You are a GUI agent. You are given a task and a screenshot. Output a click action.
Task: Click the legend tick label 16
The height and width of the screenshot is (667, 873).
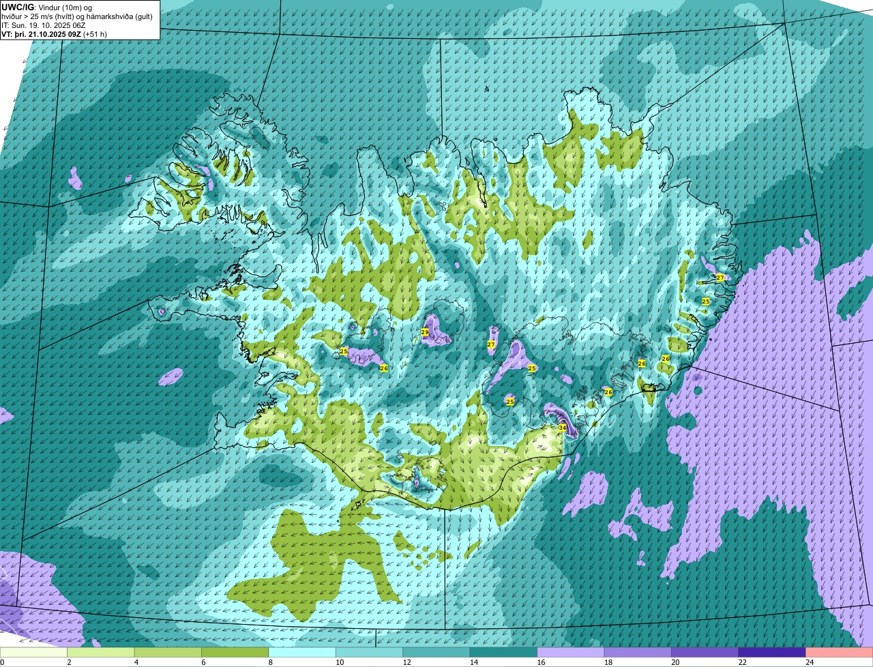coord(540,662)
